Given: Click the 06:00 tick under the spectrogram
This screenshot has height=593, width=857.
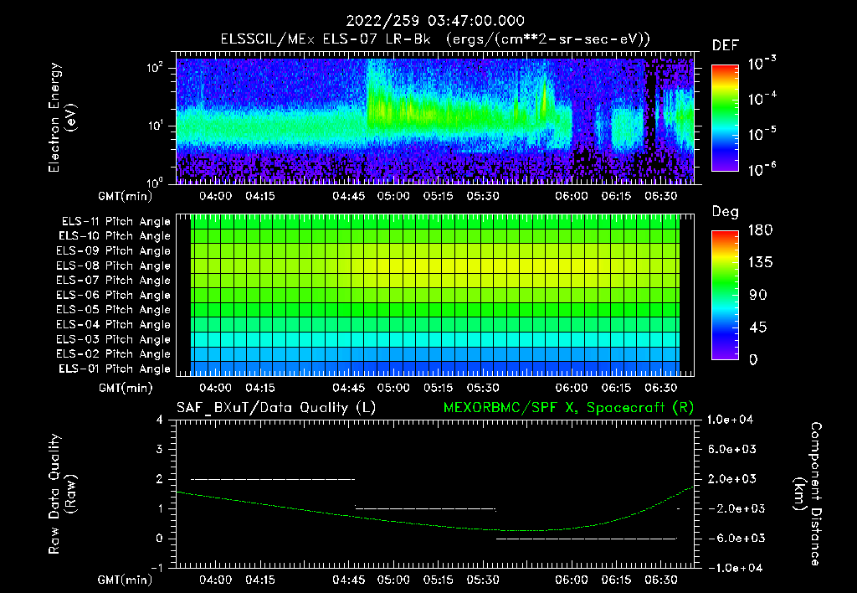Looking at the screenshot, I should [x=572, y=196].
